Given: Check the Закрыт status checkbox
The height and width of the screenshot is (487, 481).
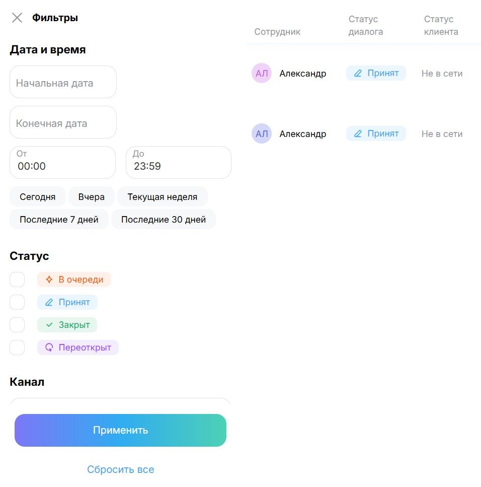Looking at the screenshot, I should pos(17,325).
